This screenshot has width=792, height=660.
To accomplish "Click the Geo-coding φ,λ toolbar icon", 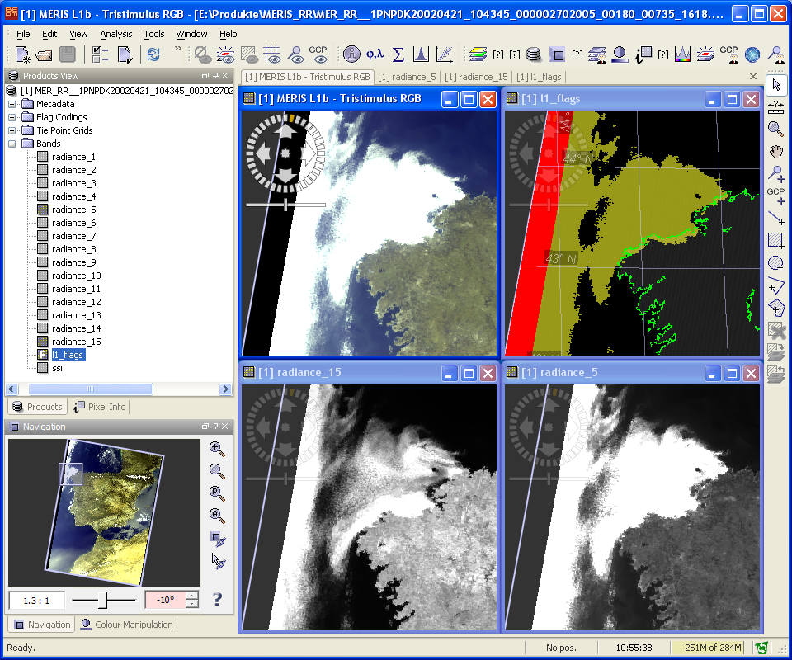I will point(375,54).
